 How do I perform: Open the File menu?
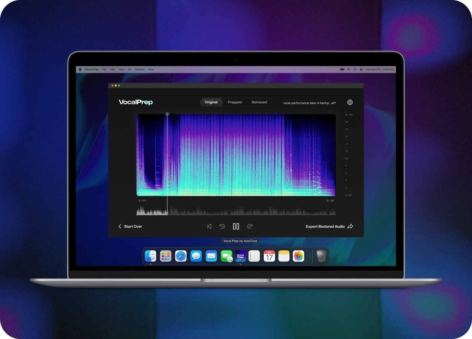(x=104, y=69)
